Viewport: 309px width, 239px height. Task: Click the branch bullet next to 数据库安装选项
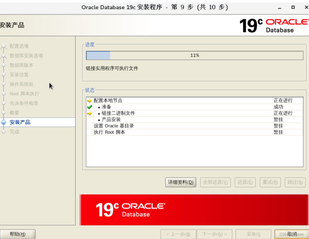(4, 56)
